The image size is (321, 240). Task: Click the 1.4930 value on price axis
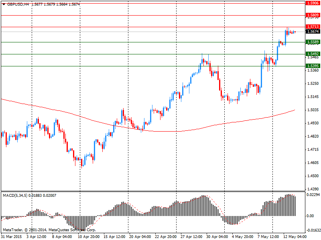[313, 123]
